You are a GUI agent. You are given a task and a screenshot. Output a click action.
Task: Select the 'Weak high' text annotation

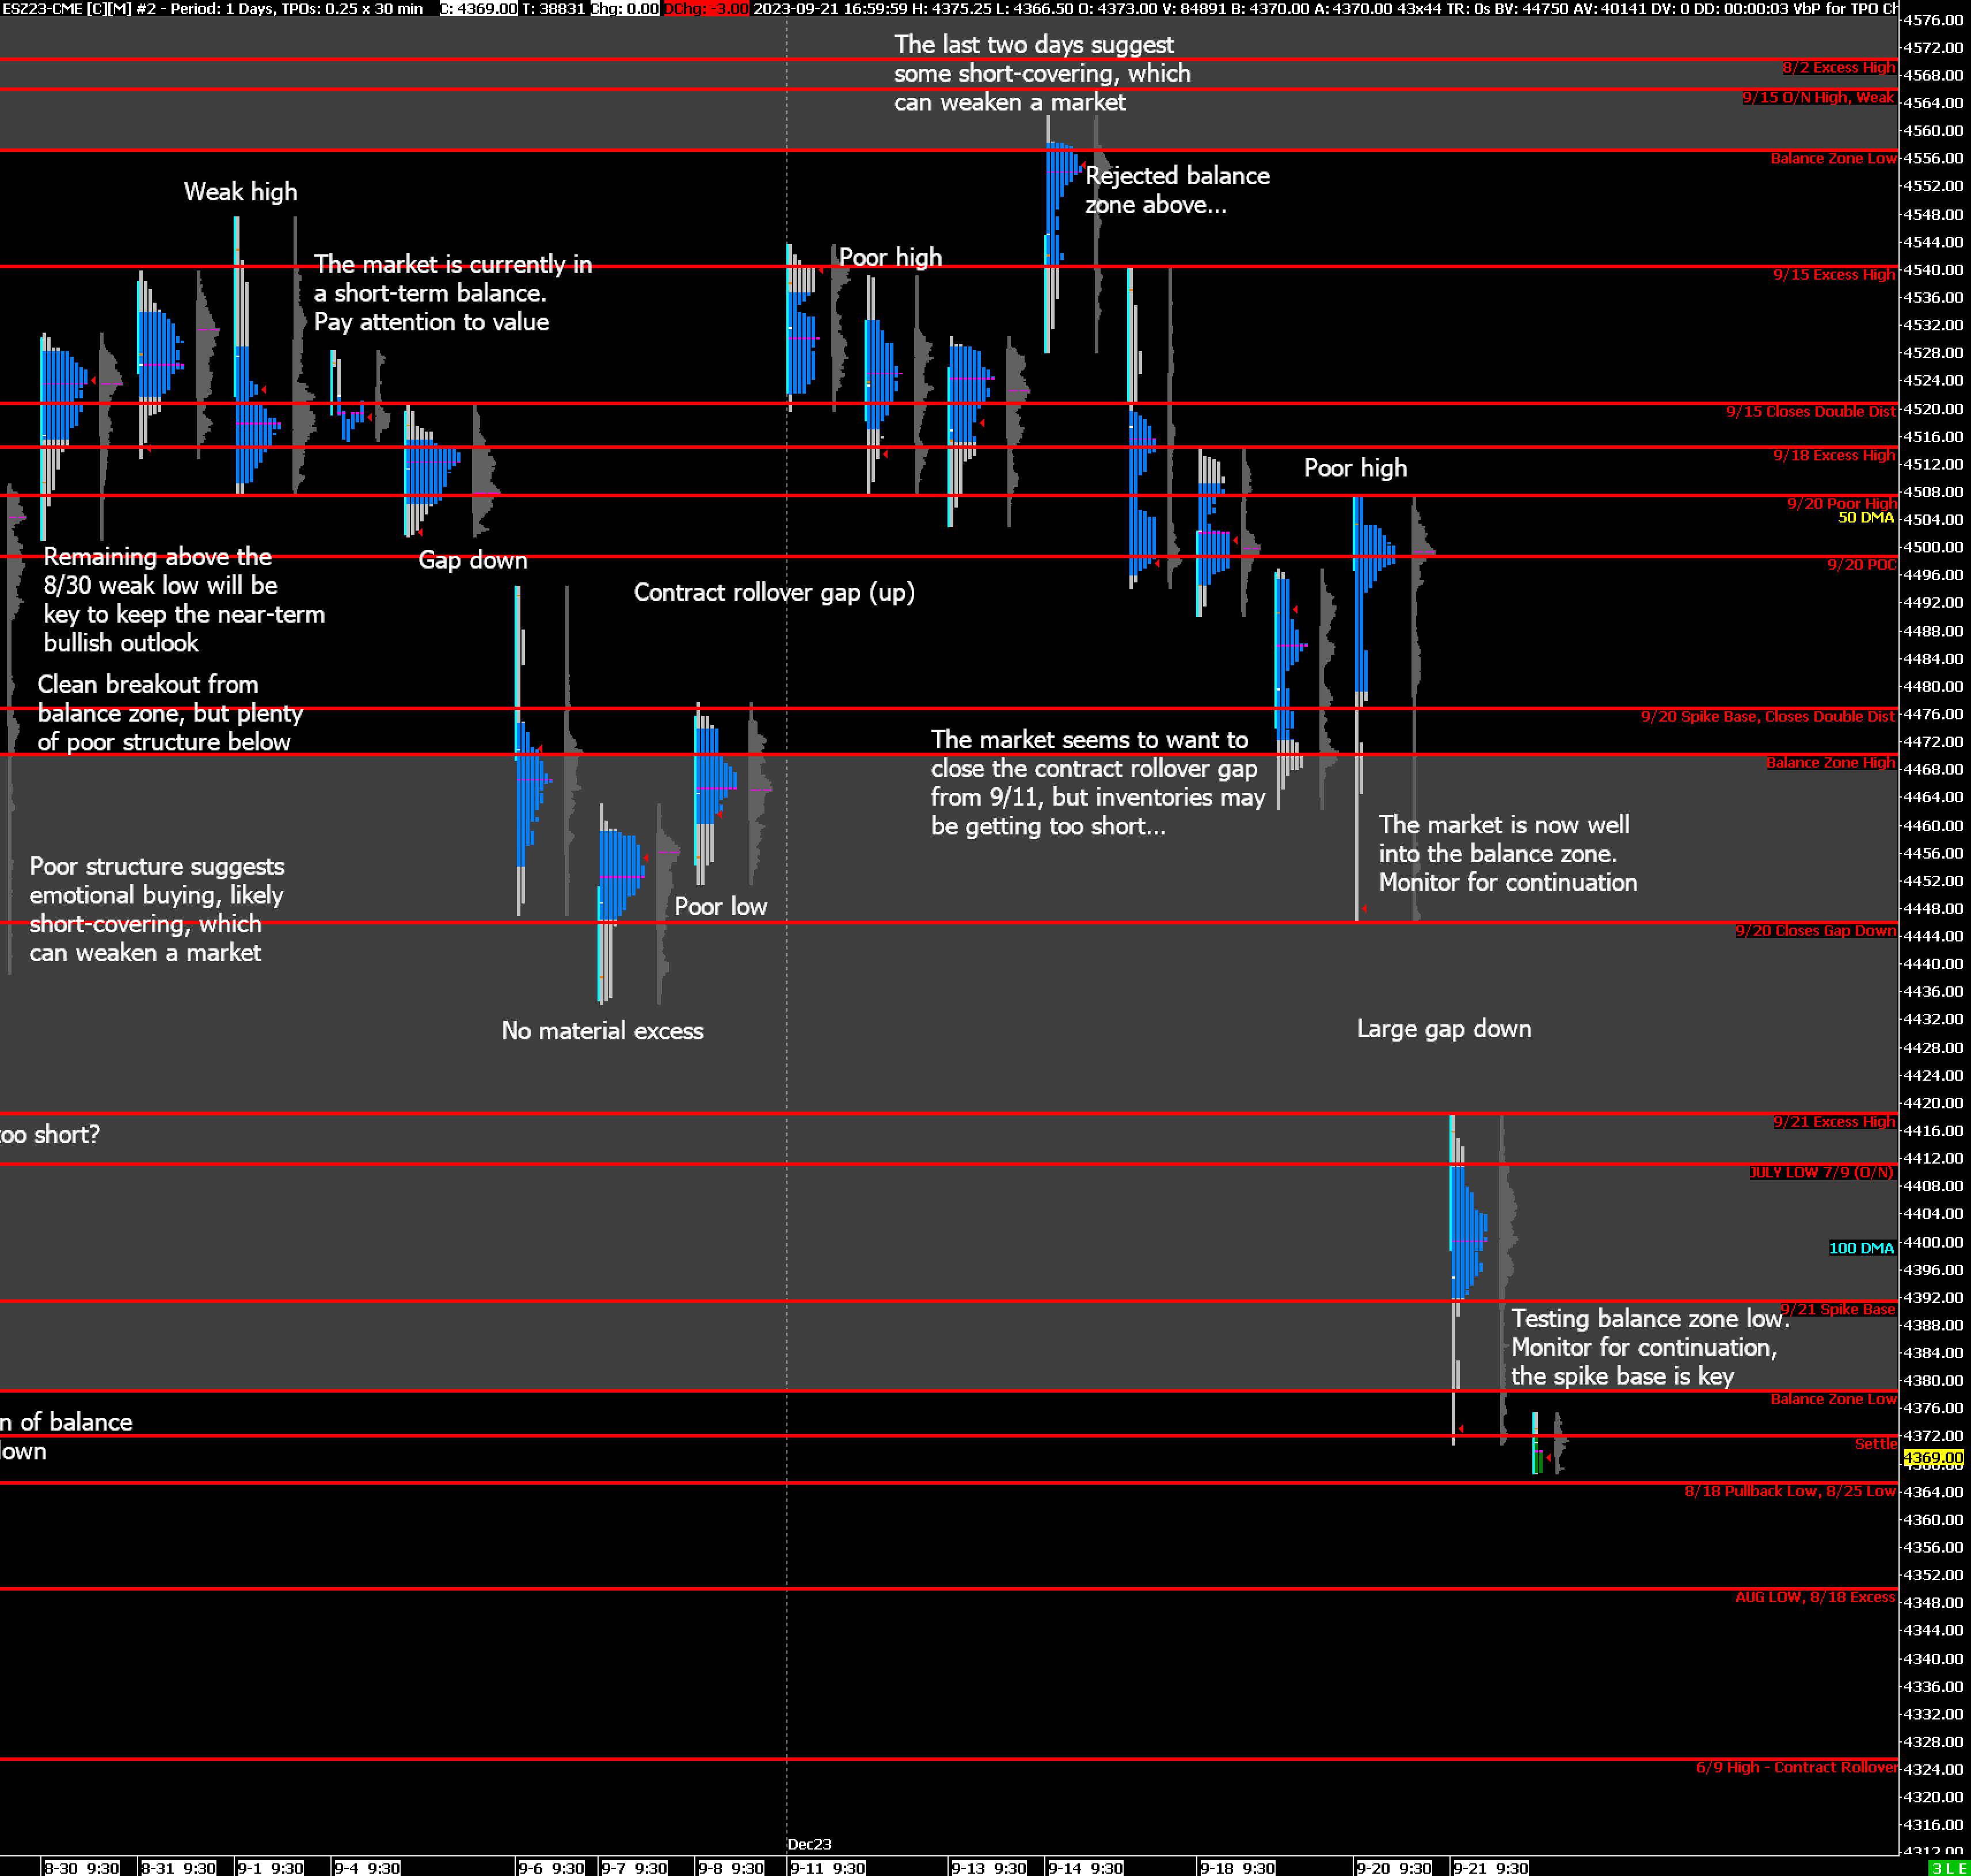coord(240,192)
